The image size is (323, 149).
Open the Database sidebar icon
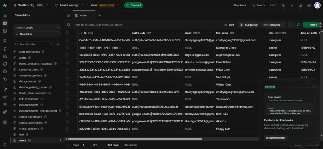(5, 41)
